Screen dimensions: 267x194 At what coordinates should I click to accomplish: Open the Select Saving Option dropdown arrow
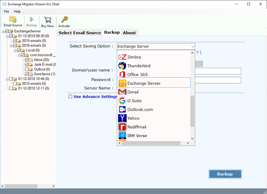pyautogui.click(x=193, y=46)
